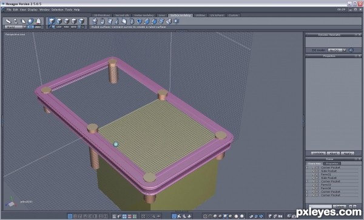Choose the four-view layout icon in bottom bar
The width and height of the screenshot is (364, 220).
coord(75,216)
